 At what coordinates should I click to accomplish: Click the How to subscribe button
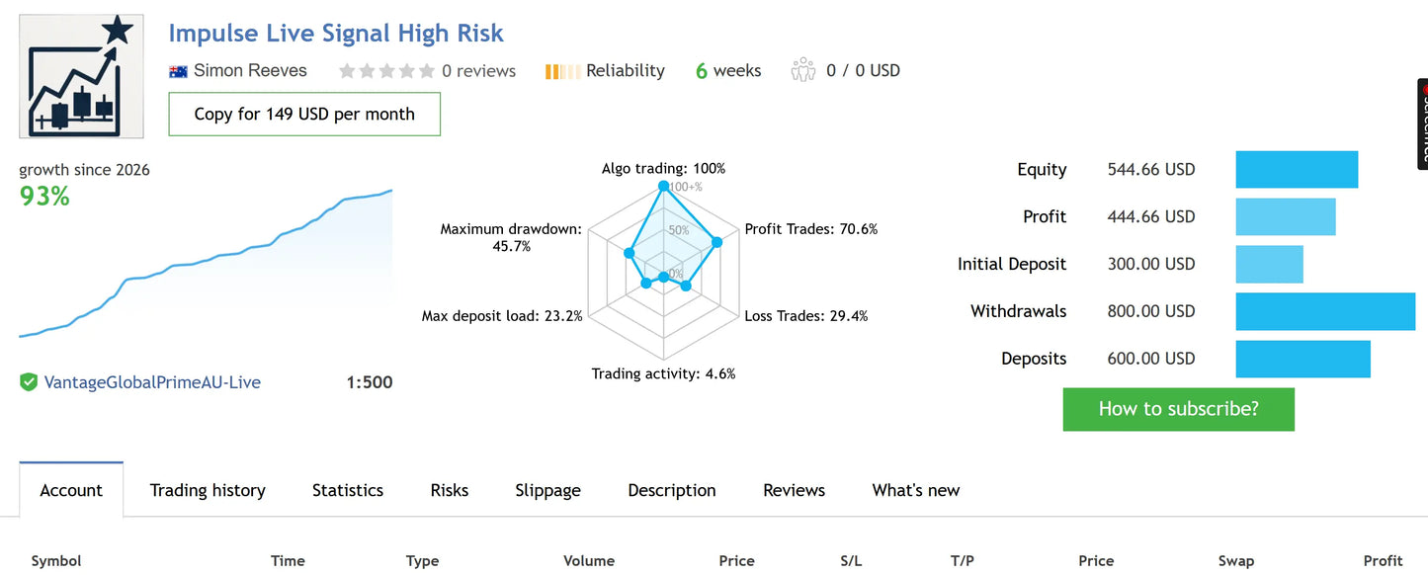click(1178, 409)
